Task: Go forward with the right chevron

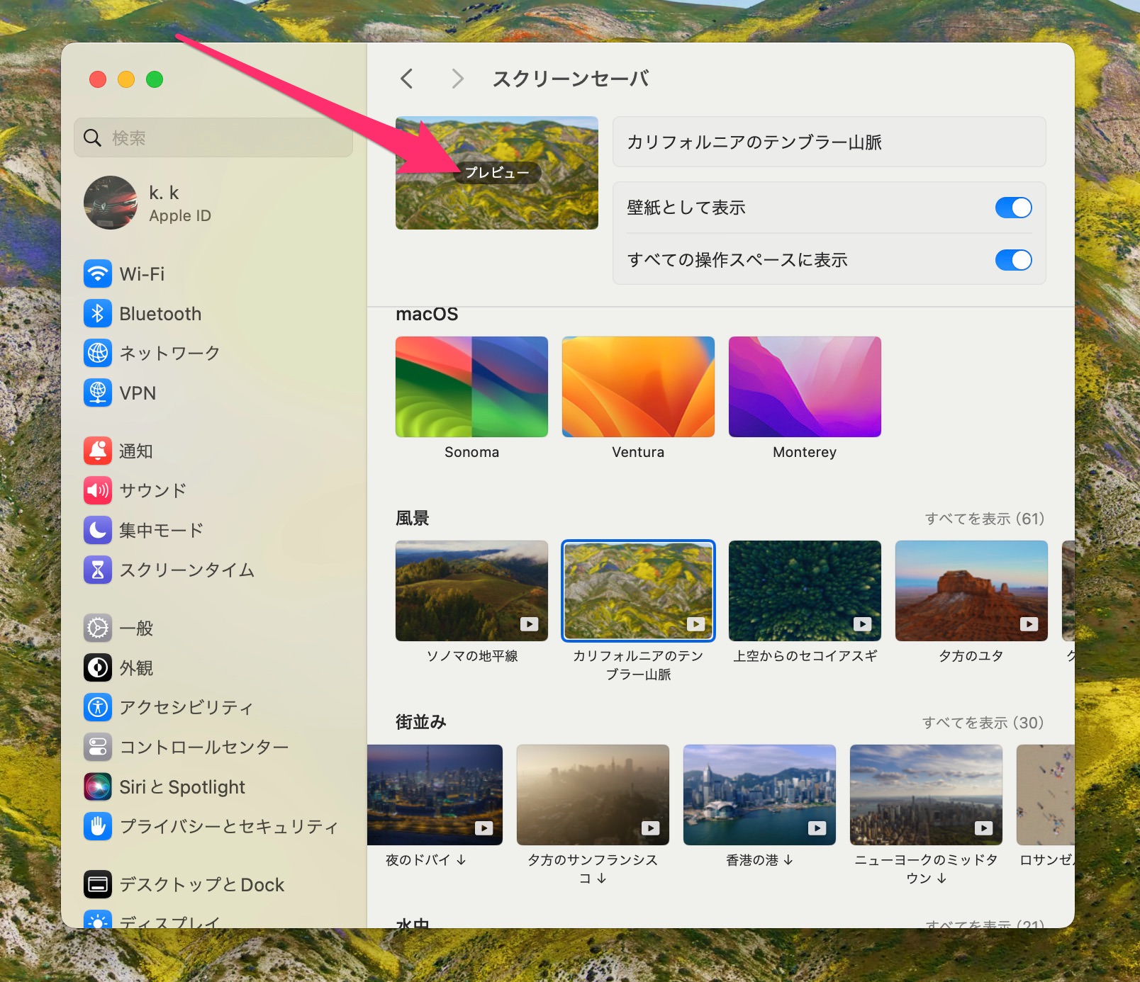Action: pyautogui.click(x=458, y=79)
